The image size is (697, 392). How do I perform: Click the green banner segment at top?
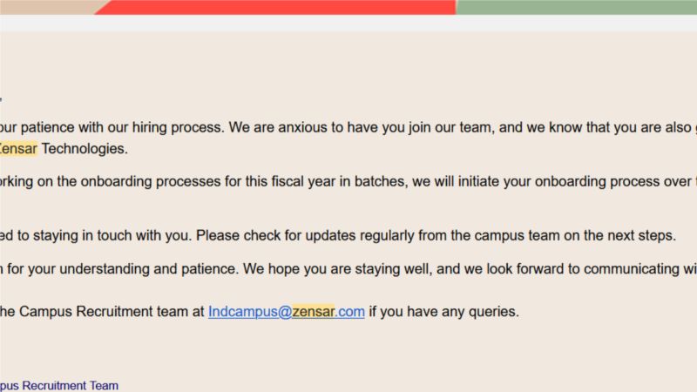[576, 7]
